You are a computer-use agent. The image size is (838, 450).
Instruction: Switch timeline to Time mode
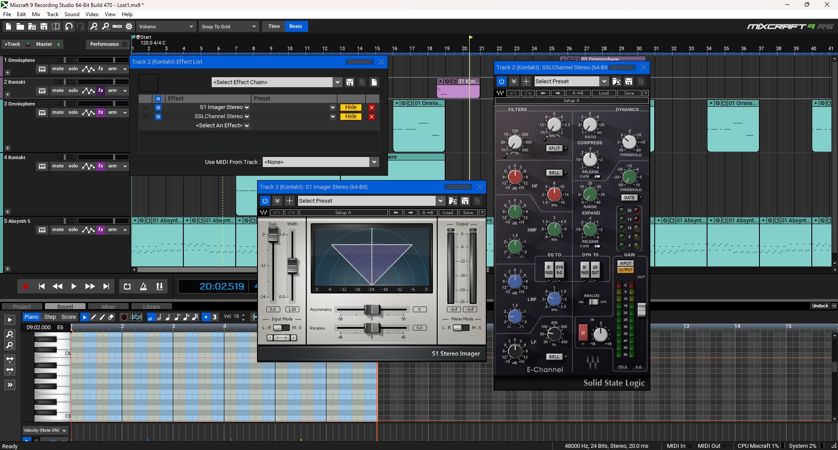274,27
